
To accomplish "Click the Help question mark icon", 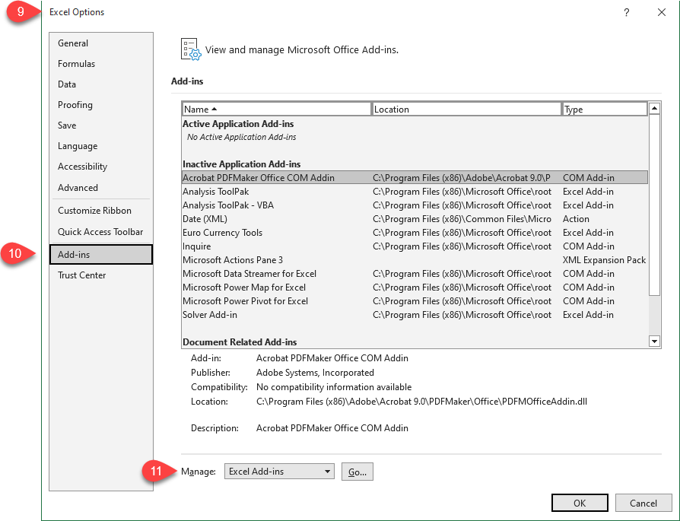I will tap(626, 12).
